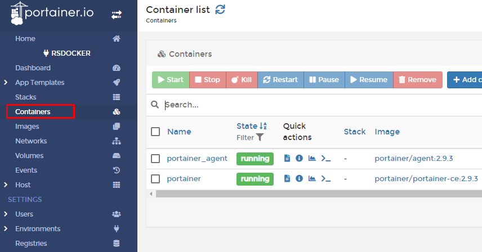Viewport: 482px width, 252px height.
Task: Click the State filter funnel icon
Action: 260,137
